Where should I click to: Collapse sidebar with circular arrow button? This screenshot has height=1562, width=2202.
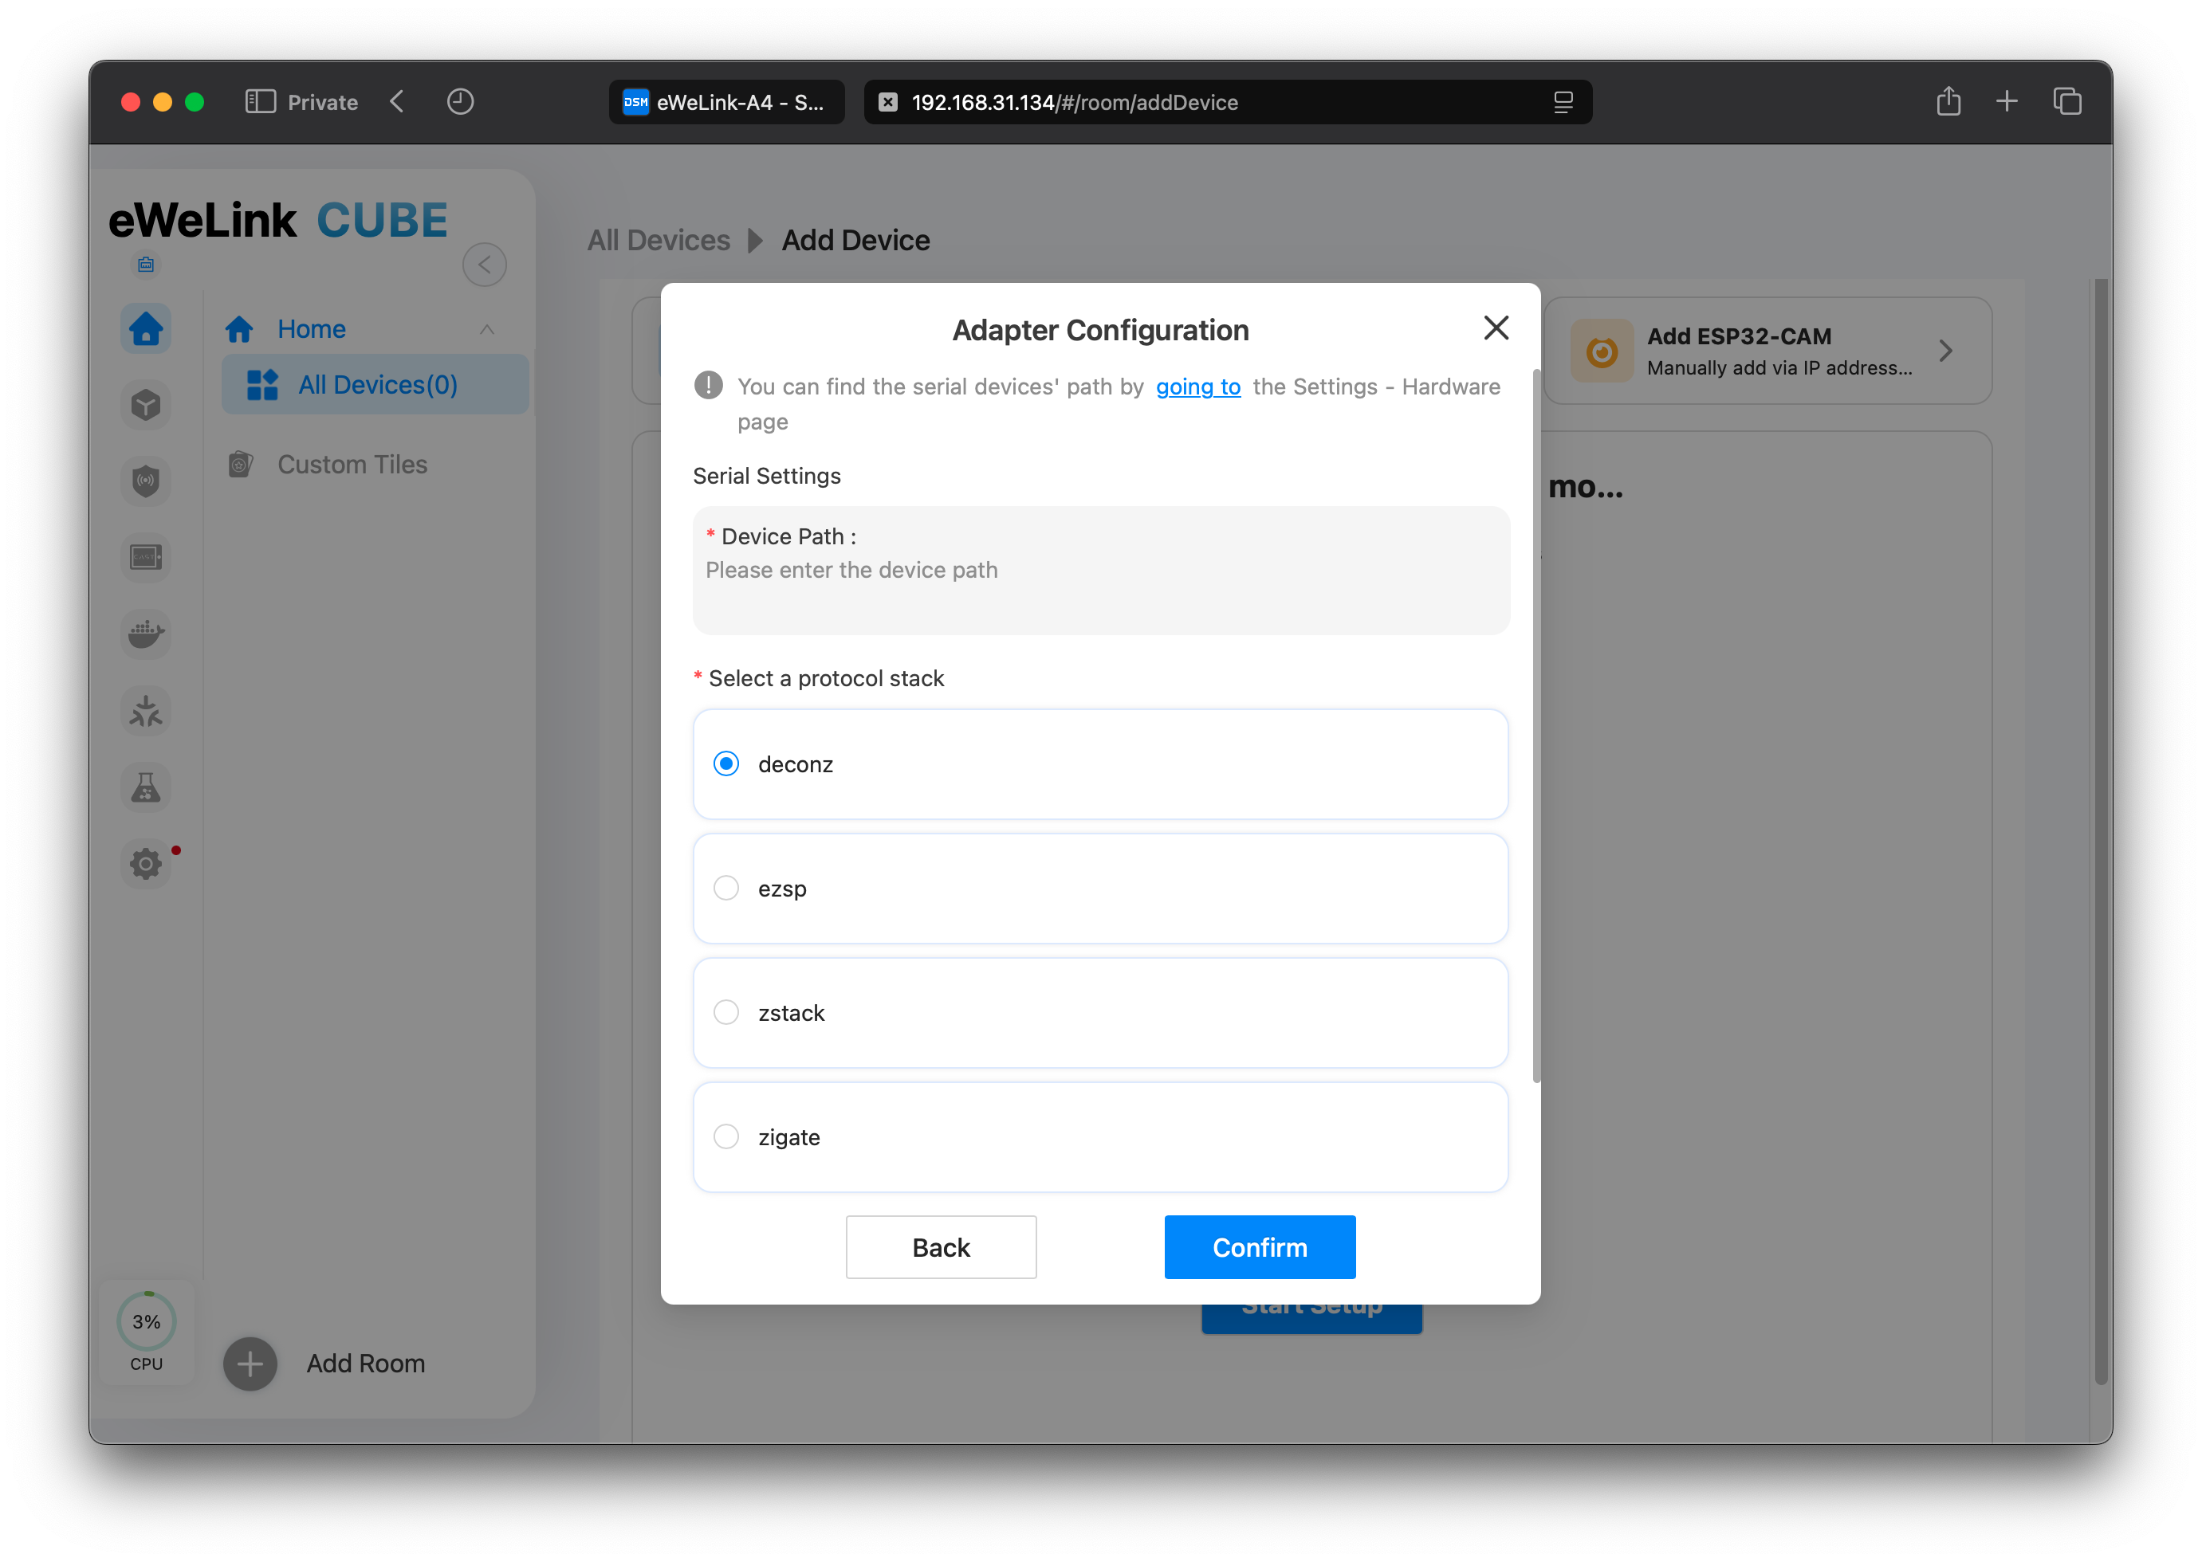click(484, 265)
